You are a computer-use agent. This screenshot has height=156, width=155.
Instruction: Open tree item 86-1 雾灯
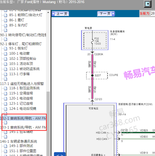[17, 20]
